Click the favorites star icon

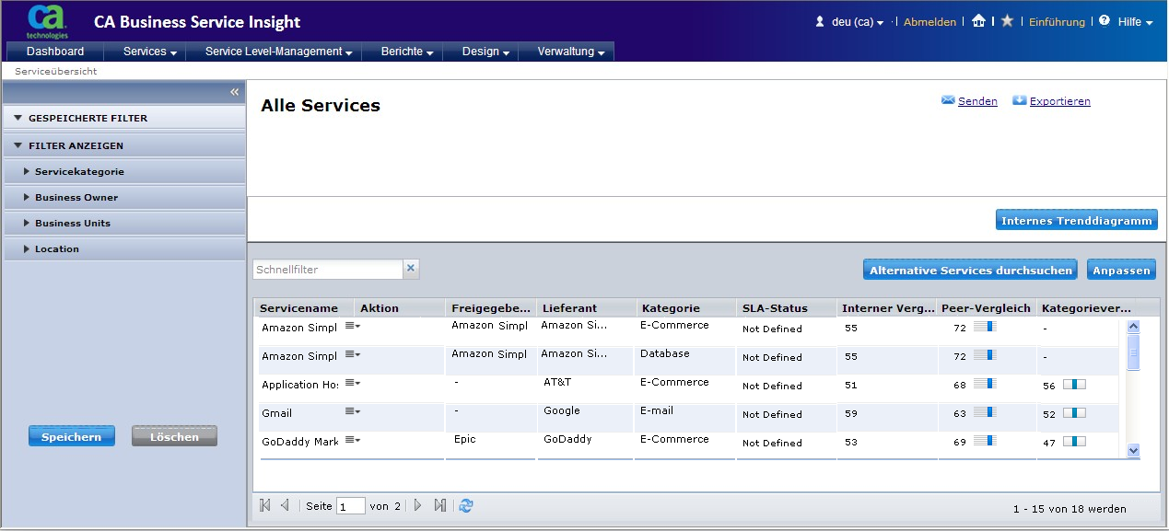(x=1007, y=21)
